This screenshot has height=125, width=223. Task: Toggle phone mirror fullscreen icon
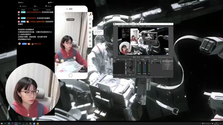(x=90, y=19)
